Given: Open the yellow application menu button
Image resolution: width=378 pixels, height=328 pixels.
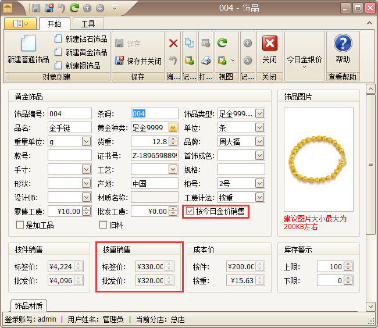Looking at the screenshot, I should click(x=20, y=24).
